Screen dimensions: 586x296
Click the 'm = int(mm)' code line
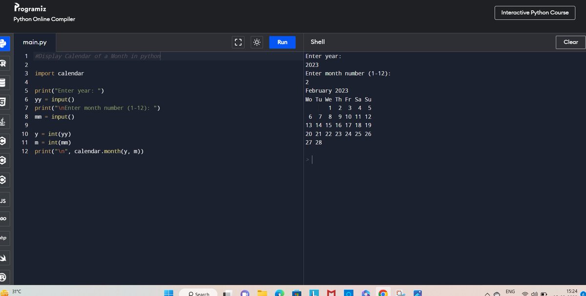[x=53, y=143]
